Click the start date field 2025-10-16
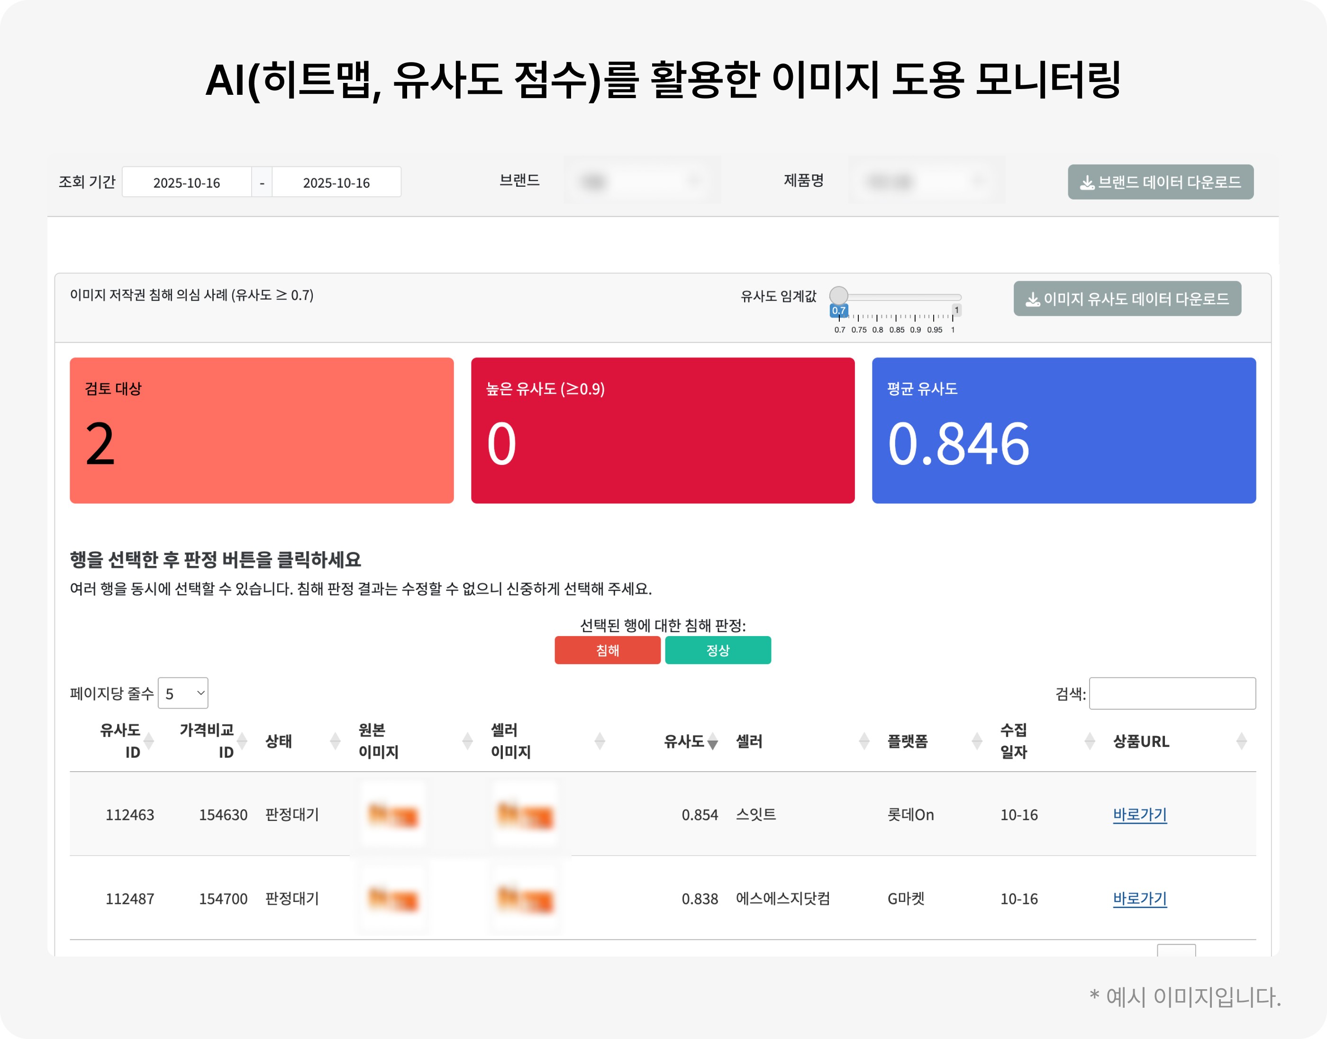The width and height of the screenshot is (1327, 1039). coord(187,182)
